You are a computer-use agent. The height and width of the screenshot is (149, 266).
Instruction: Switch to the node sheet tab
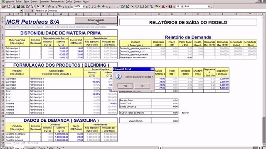point(43,148)
